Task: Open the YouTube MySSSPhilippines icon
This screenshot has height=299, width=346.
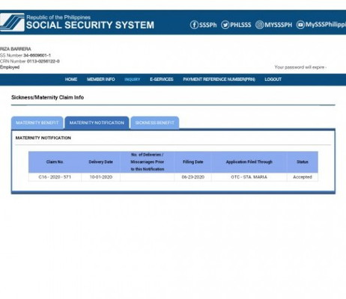Action: point(300,25)
